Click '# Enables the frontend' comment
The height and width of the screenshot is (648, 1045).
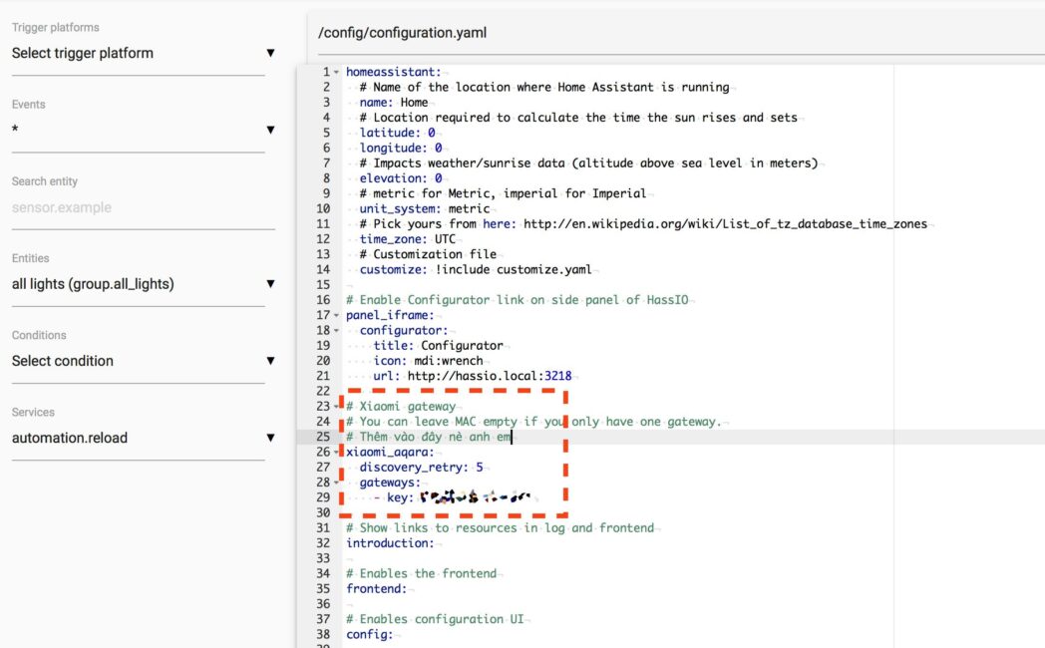[421, 574]
